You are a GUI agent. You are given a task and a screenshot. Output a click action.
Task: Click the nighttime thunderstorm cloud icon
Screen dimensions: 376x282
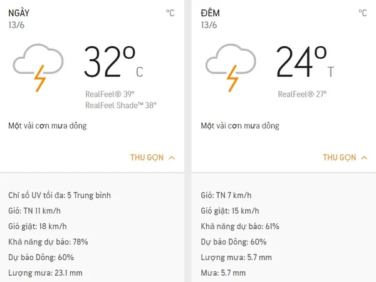pyautogui.click(x=231, y=68)
